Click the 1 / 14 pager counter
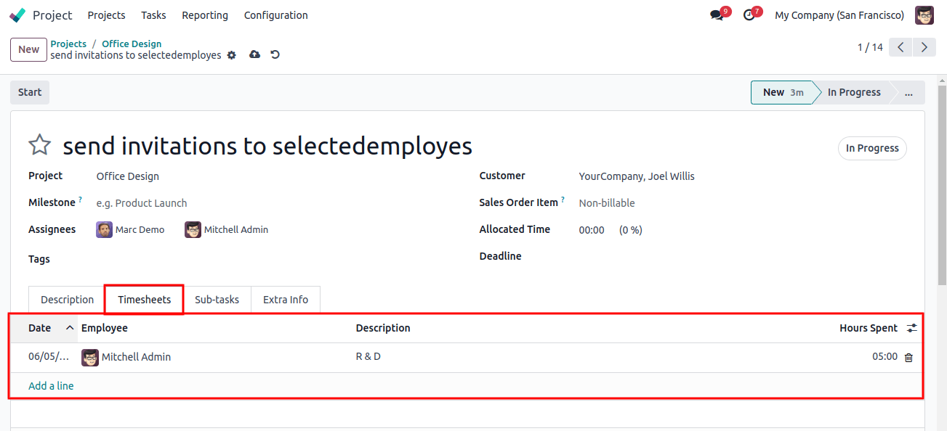Viewport: 947px width, 431px height. pyautogui.click(x=870, y=48)
